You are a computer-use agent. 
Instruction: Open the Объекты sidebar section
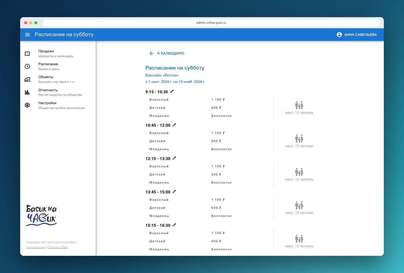(x=58, y=79)
